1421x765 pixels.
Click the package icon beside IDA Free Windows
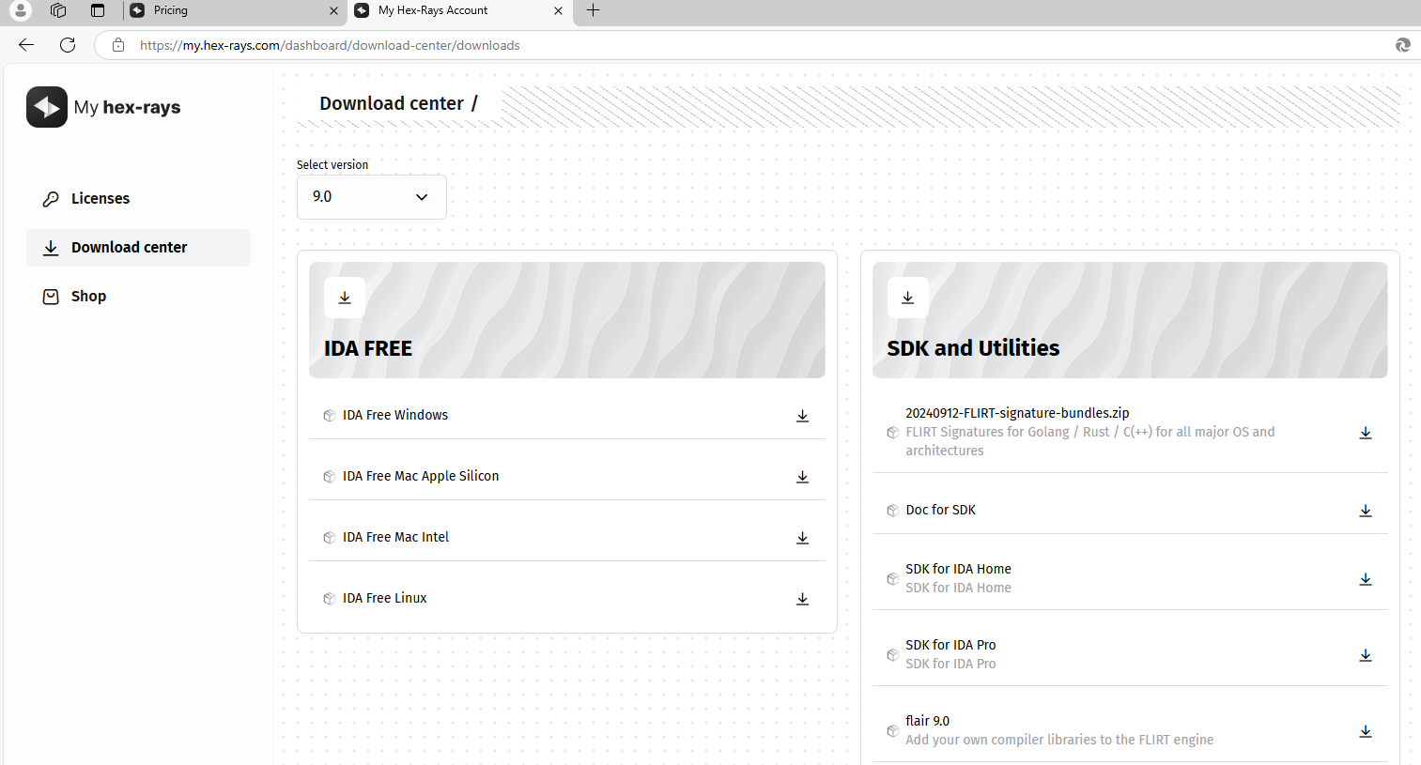tap(330, 416)
